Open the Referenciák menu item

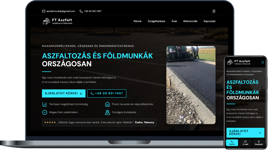tap(190, 21)
